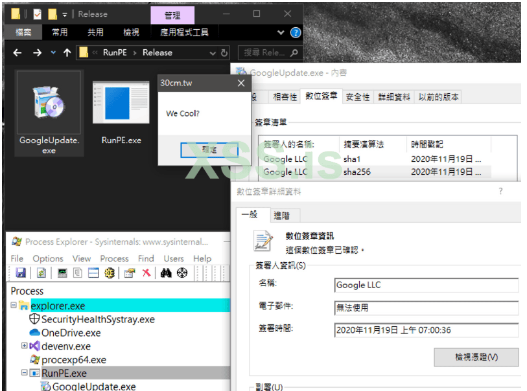
Task: Open the Properties icon in Process Explorer toolbar
Action: pos(130,273)
